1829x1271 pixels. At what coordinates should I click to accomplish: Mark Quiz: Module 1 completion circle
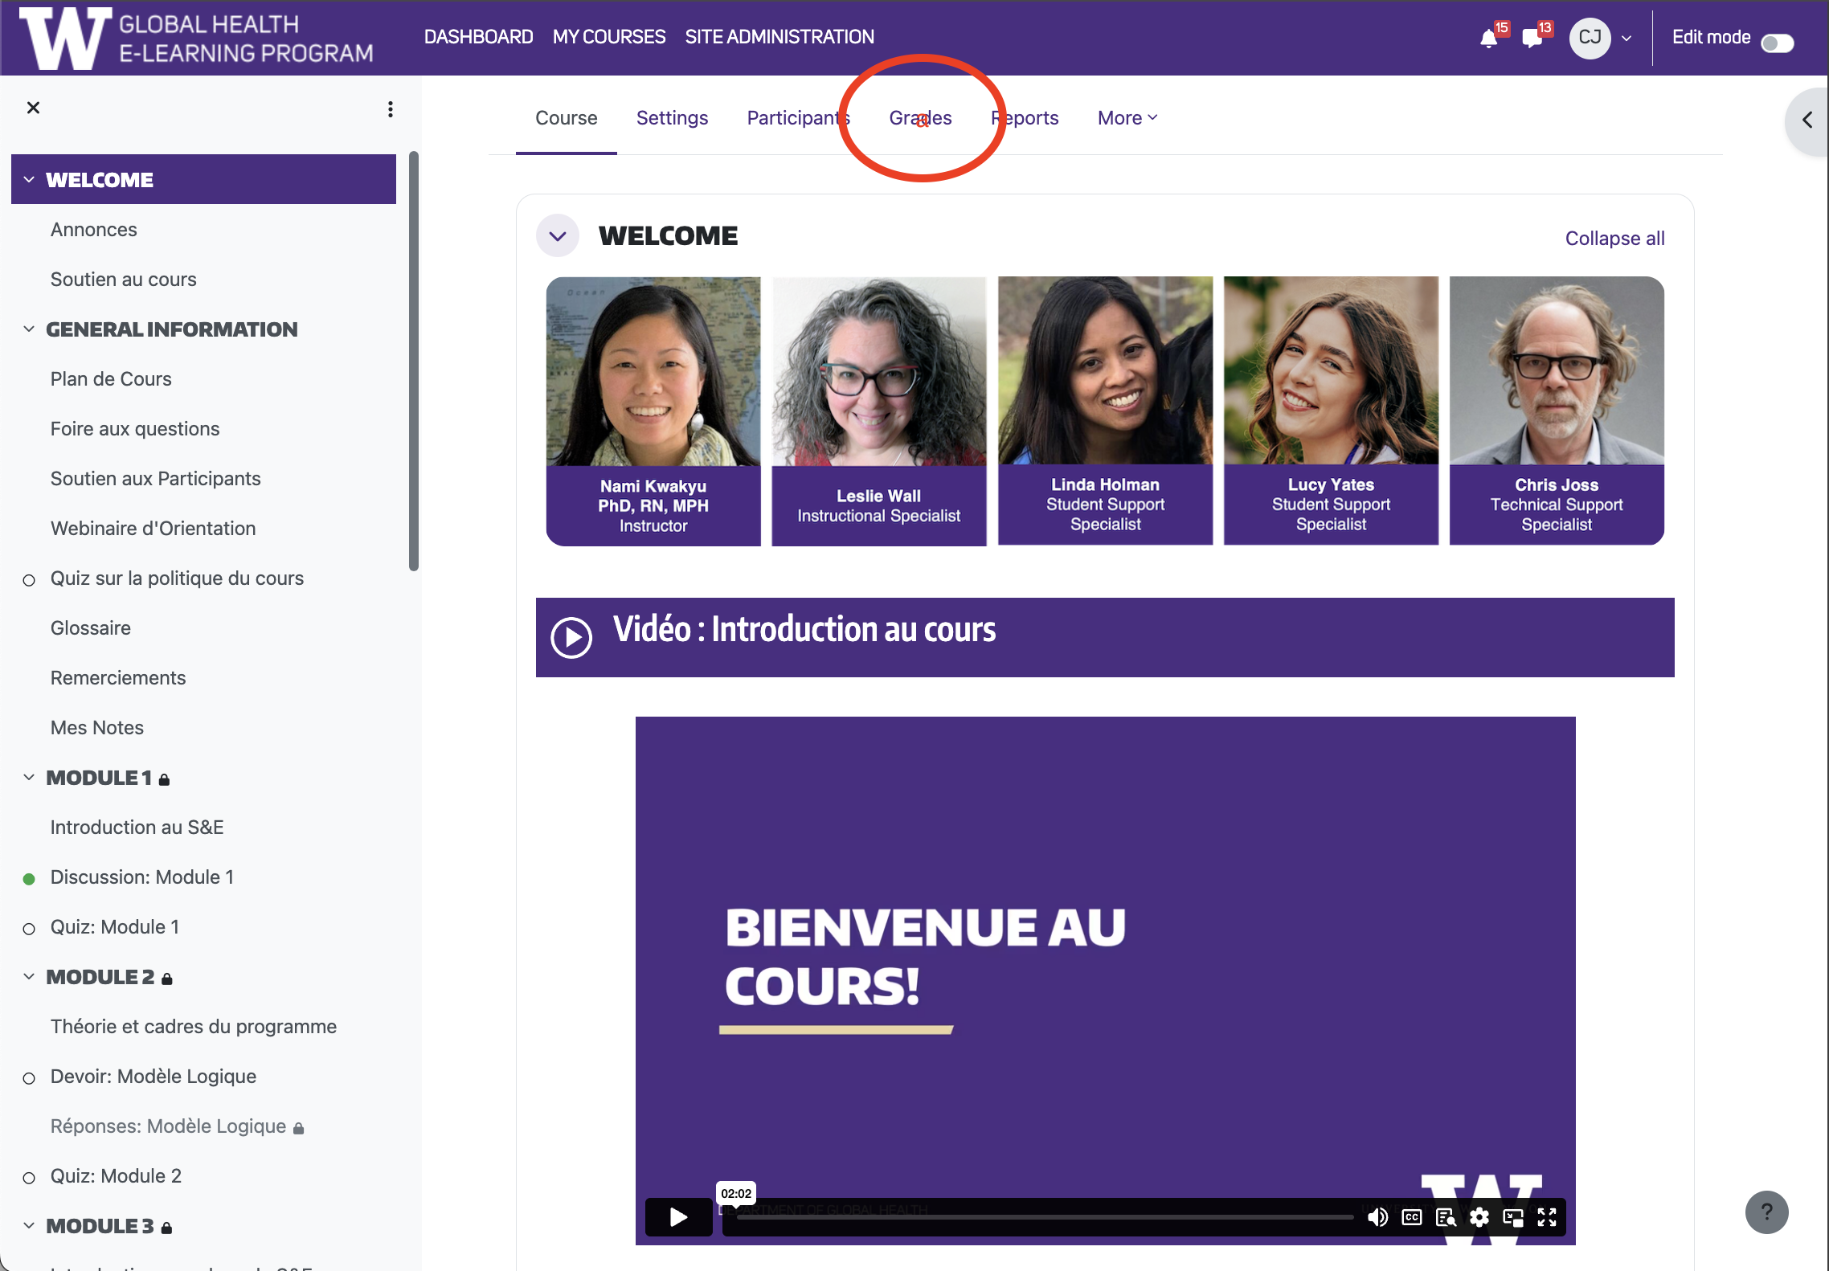click(29, 929)
